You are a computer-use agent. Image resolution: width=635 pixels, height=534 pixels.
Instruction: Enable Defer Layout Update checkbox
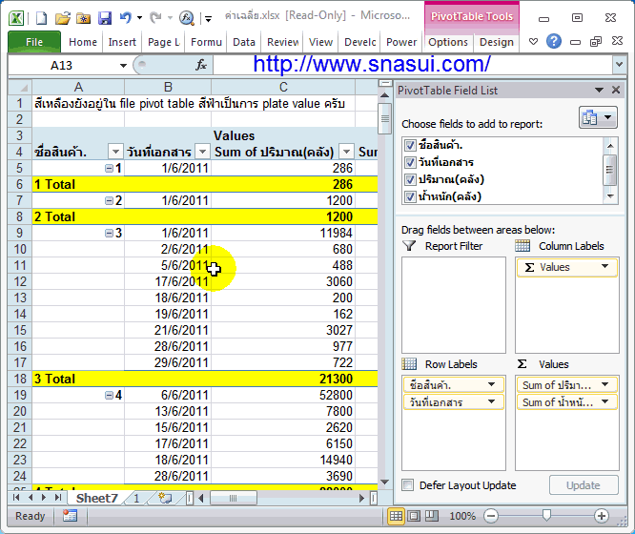(x=408, y=485)
